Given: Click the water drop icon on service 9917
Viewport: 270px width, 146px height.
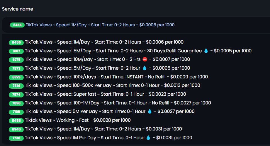Looking at the screenshot, I should 206,51.
